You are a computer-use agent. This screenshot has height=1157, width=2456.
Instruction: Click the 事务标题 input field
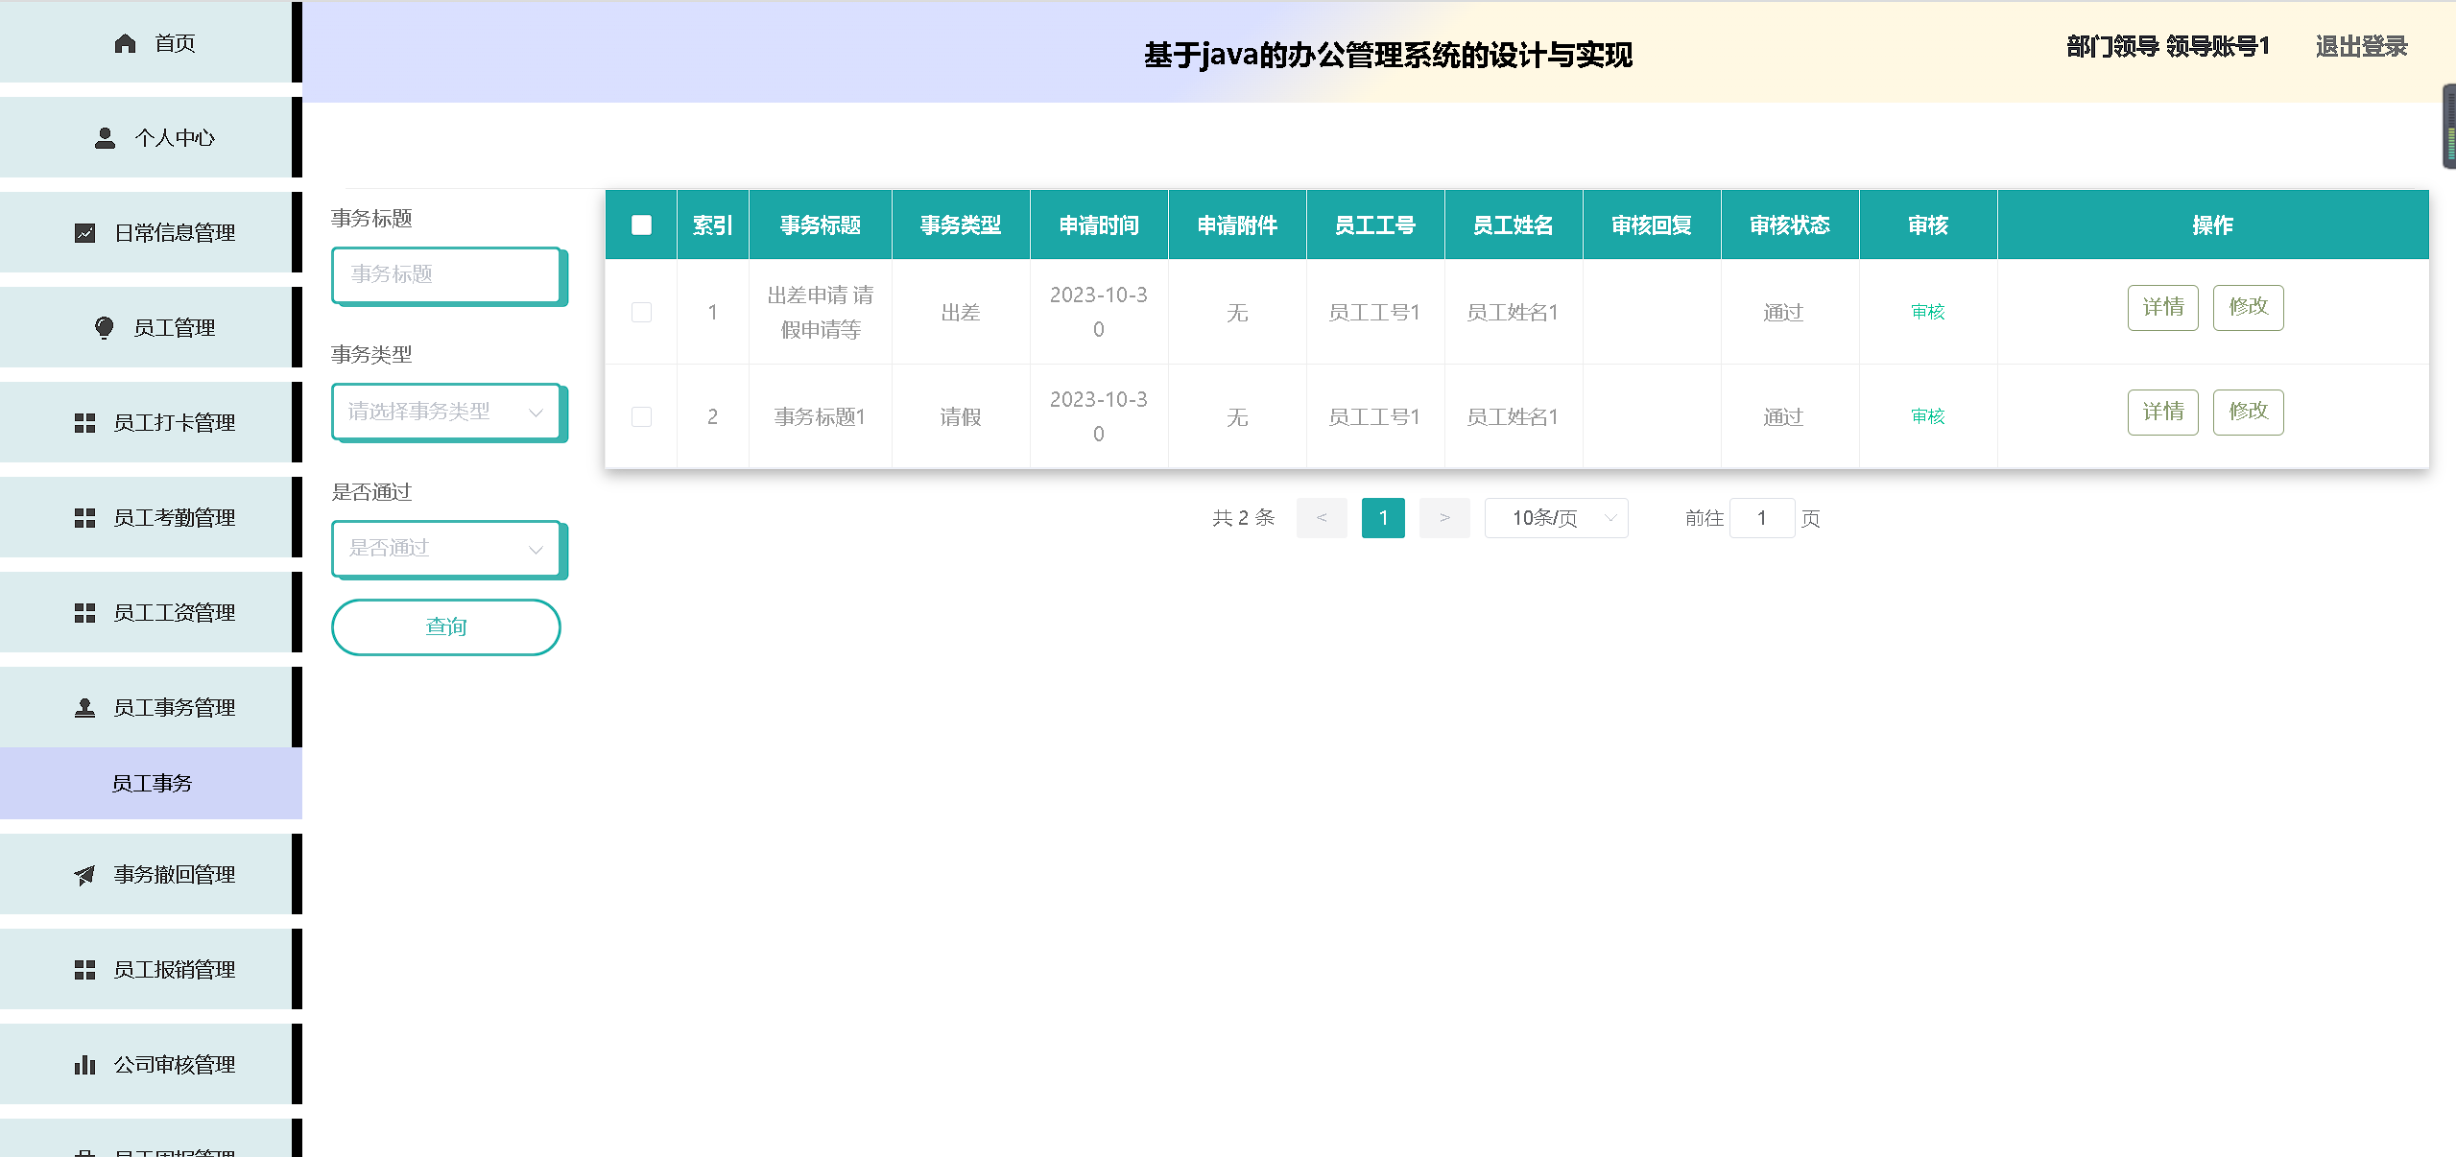pyautogui.click(x=446, y=275)
